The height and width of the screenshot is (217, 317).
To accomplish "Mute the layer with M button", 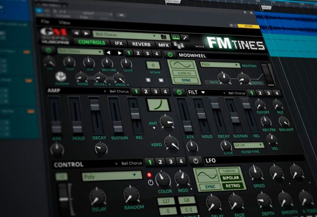I will pyautogui.click(x=161, y=80).
